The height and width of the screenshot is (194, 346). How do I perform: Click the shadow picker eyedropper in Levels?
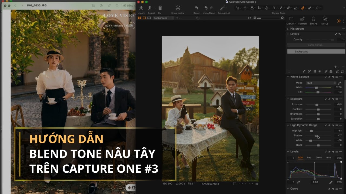click(298, 182)
